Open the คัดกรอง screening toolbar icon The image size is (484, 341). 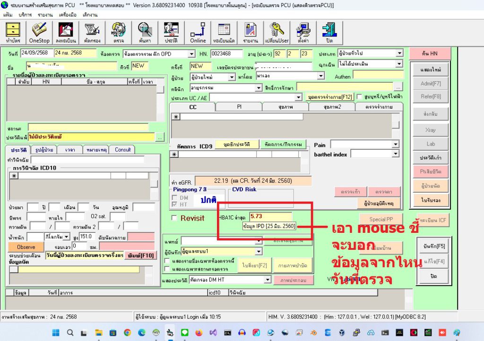tap(92, 33)
